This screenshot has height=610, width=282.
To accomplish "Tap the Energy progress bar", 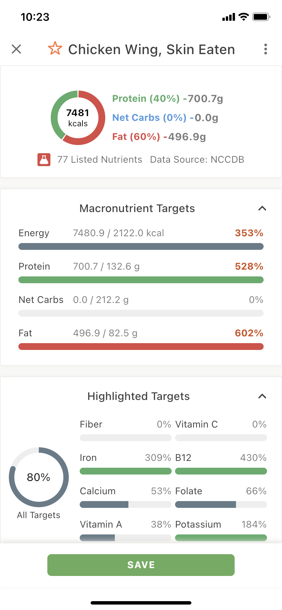I will [141, 246].
